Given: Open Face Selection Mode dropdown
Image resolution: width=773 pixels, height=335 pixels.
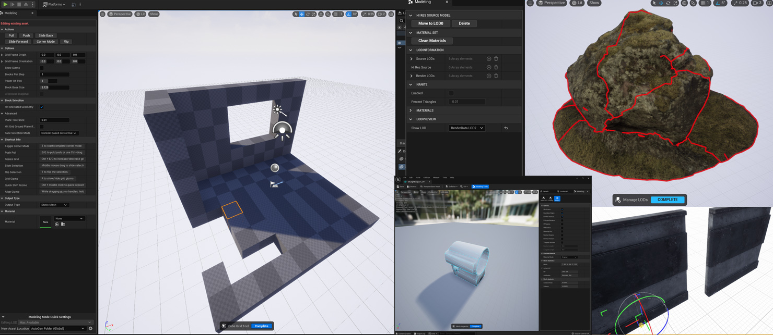Looking at the screenshot, I should coord(59,133).
